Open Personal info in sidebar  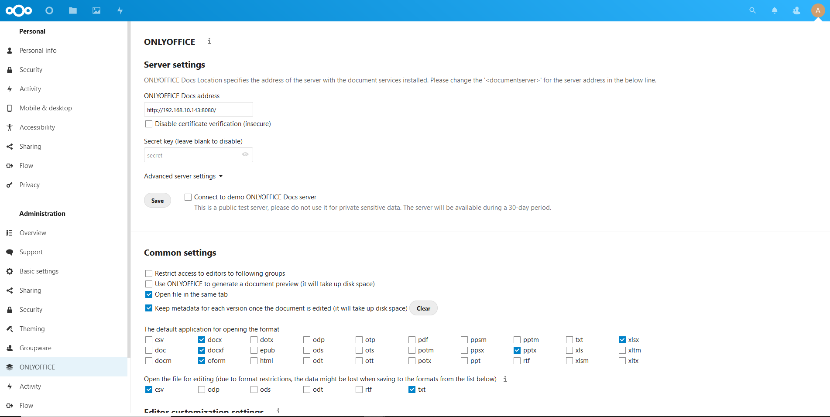pyautogui.click(x=64, y=51)
